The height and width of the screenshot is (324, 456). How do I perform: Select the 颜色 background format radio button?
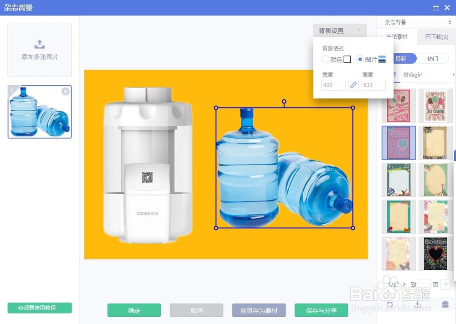(325, 59)
